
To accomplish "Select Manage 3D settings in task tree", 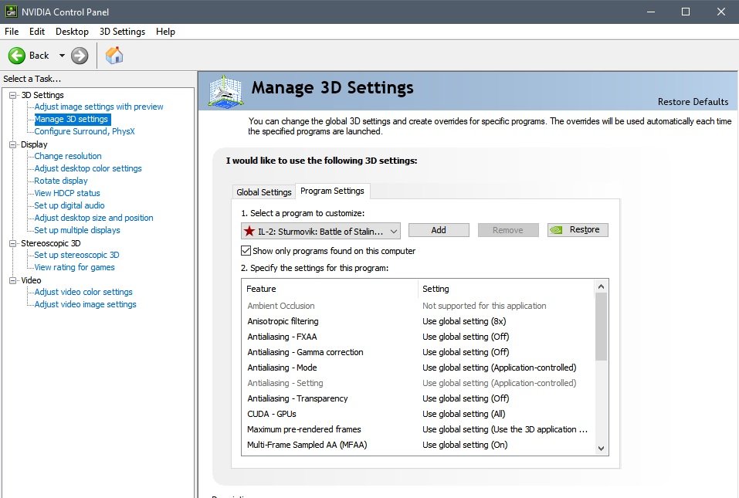I will click(71, 119).
